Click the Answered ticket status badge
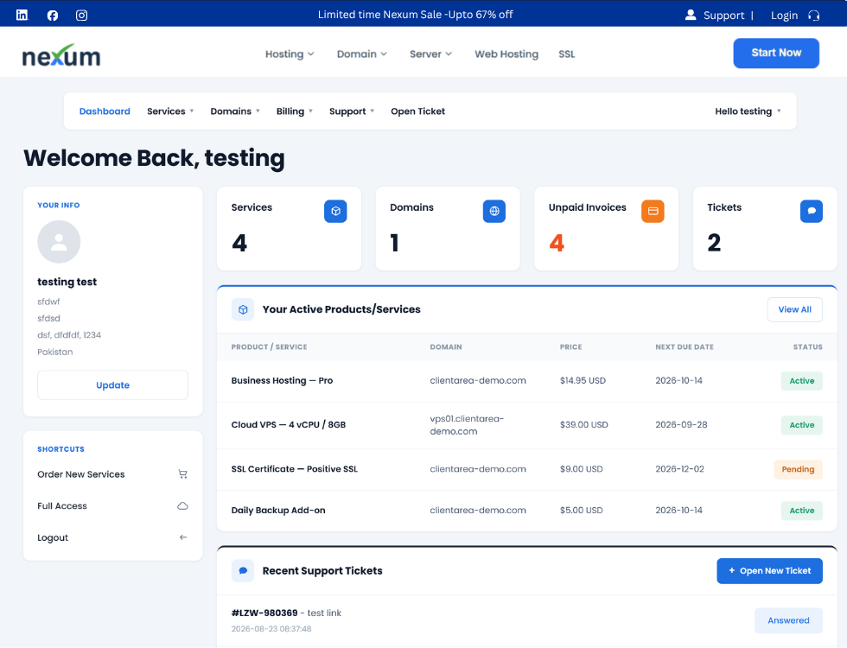 pos(788,620)
